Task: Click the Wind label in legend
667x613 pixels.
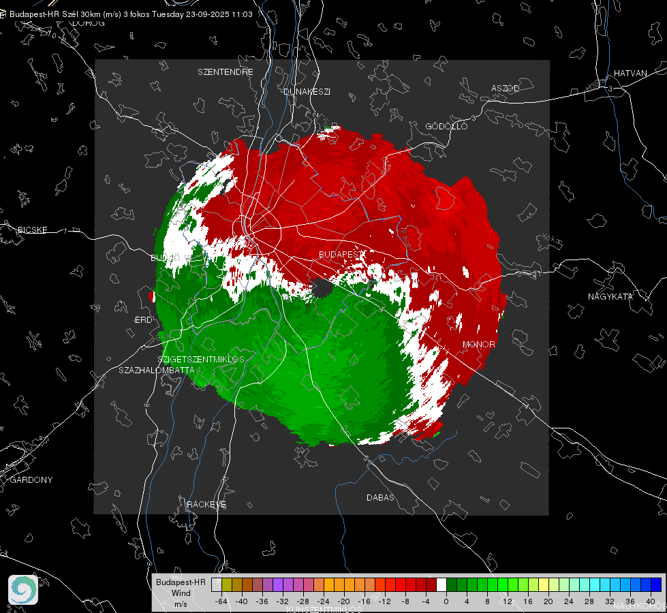Action: (181, 593)
